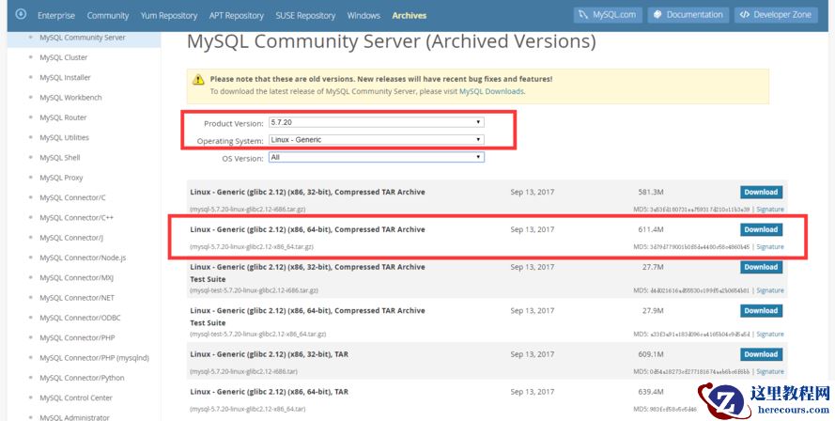Screen dimensions: 835x421
Task: Open the Windows tab
Action: pyautogui.click(x=363, y=15)
